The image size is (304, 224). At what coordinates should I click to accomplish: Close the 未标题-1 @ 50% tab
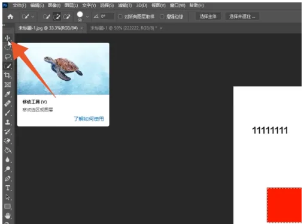pyautogui.click(x=161, y=28)
